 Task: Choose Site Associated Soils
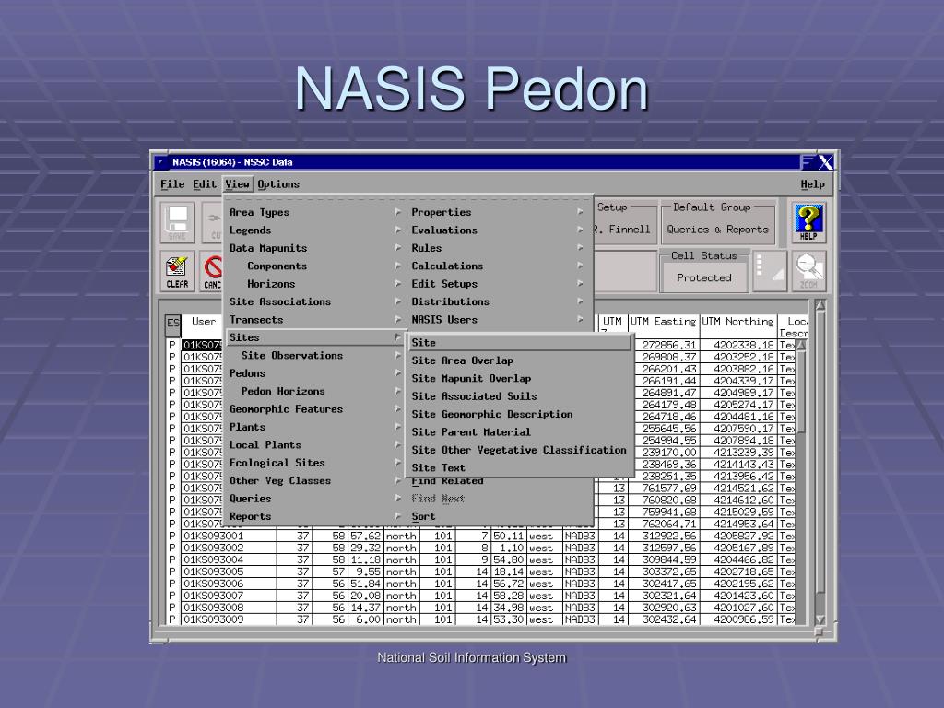click(520, 396)
